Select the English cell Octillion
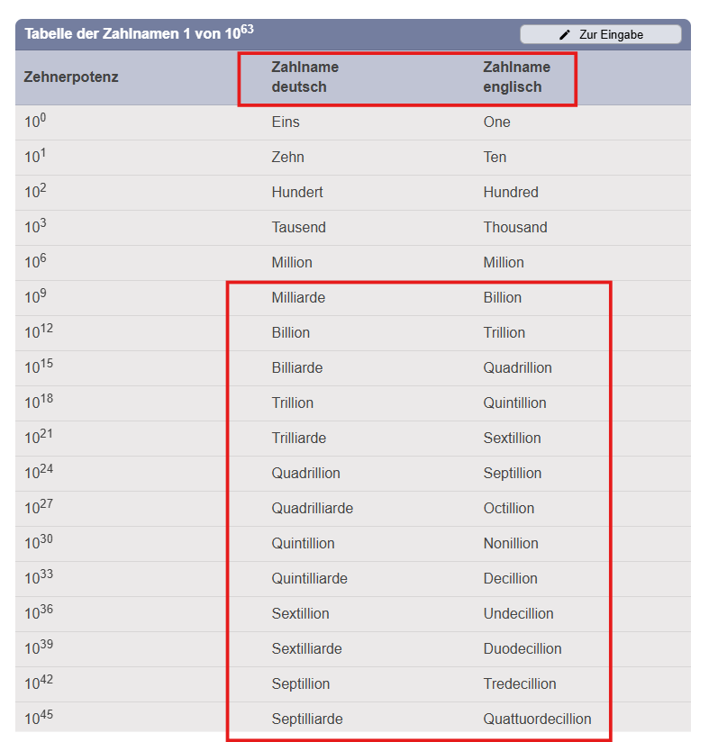 click(x=508, y=508)
